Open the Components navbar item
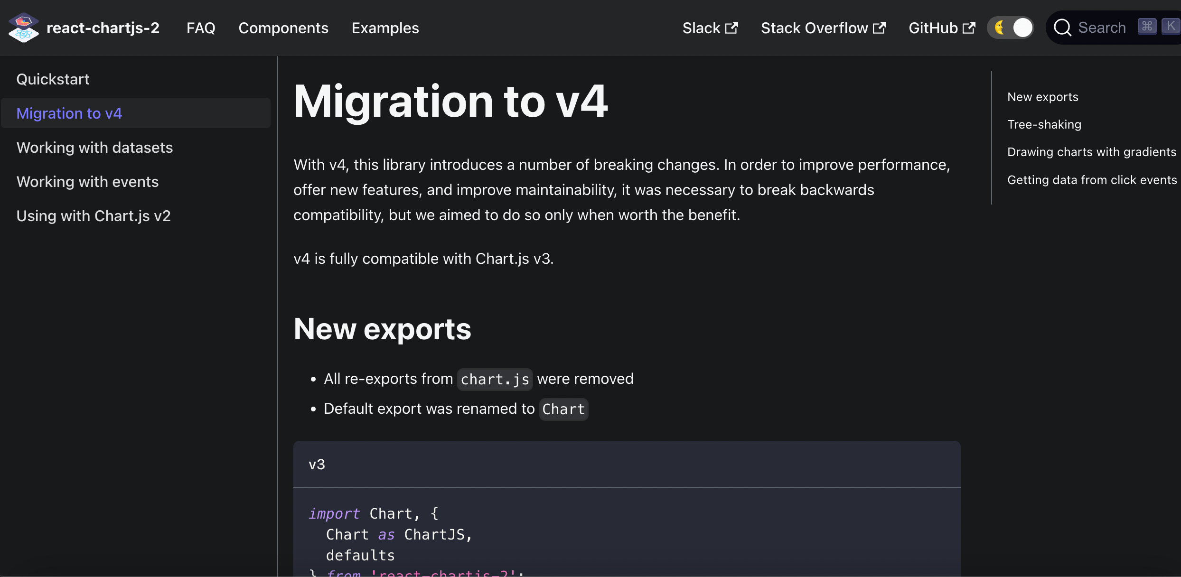 283,28
